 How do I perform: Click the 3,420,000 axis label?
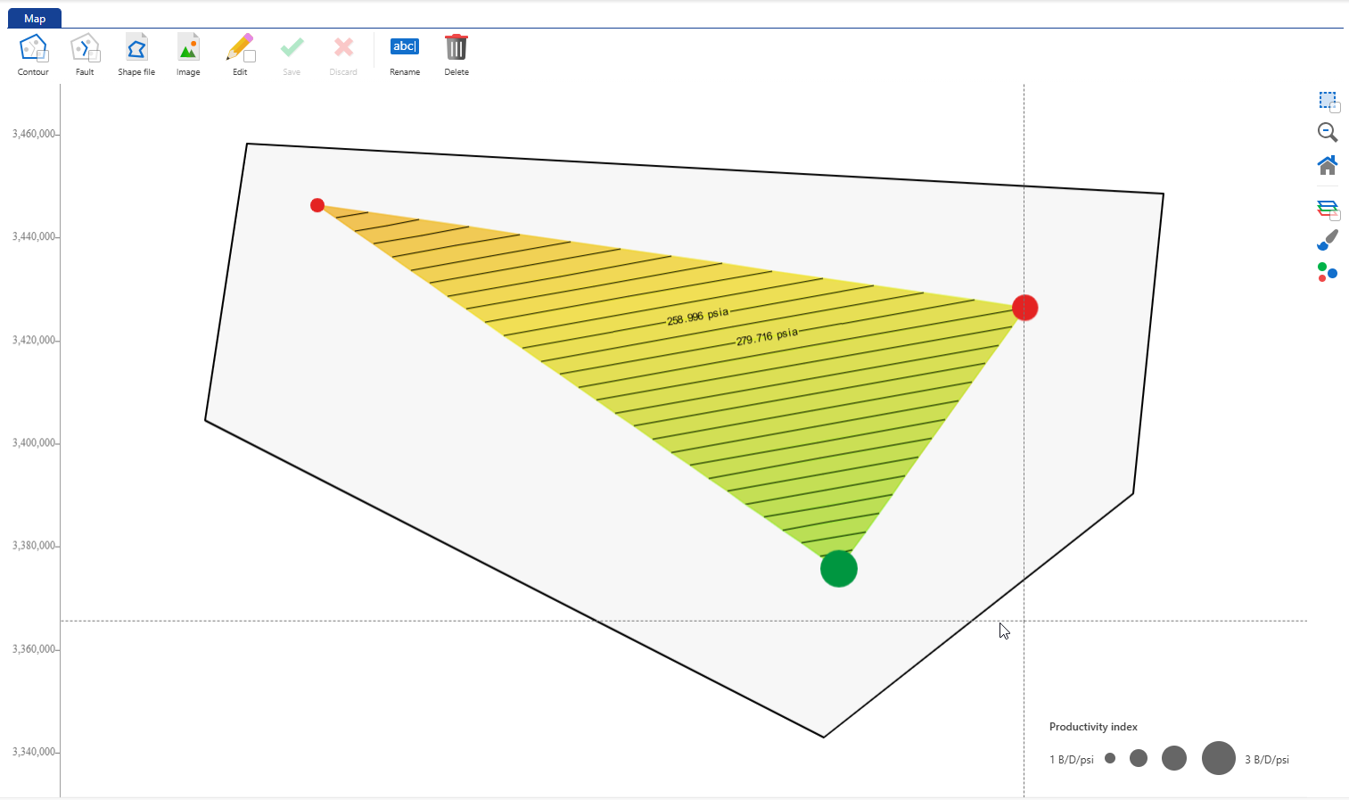pyautogui.click(x=34, y=340)
